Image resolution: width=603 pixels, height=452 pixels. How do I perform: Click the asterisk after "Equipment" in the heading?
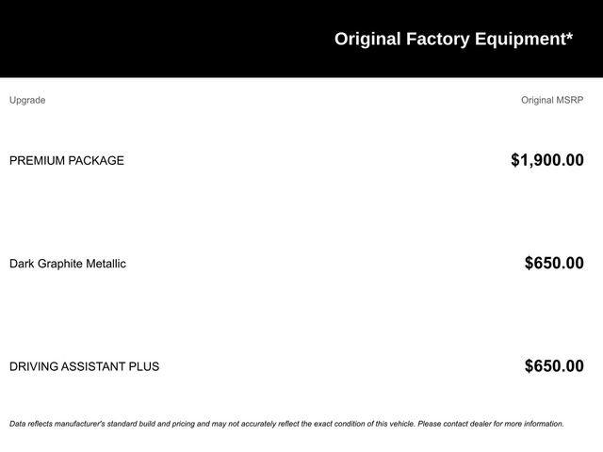click(569, 36)
